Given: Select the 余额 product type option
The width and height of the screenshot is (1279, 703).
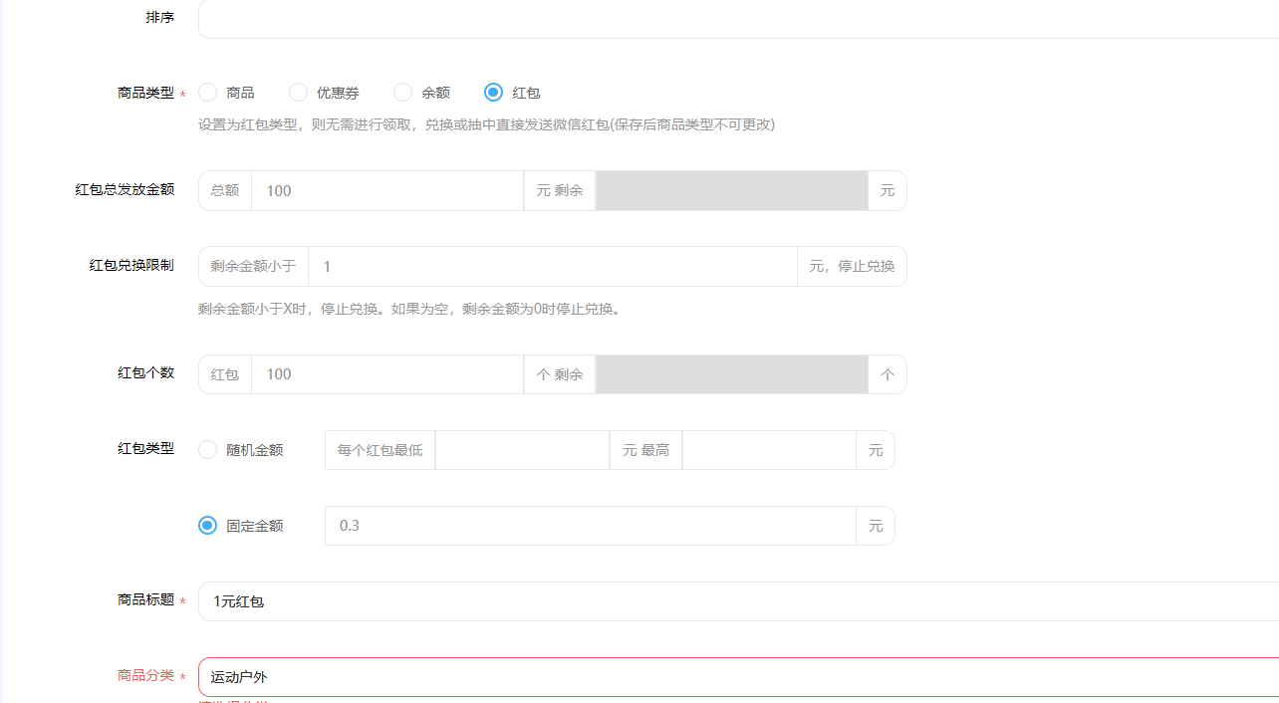Looking at the screenshot, I should click(402, 92).
